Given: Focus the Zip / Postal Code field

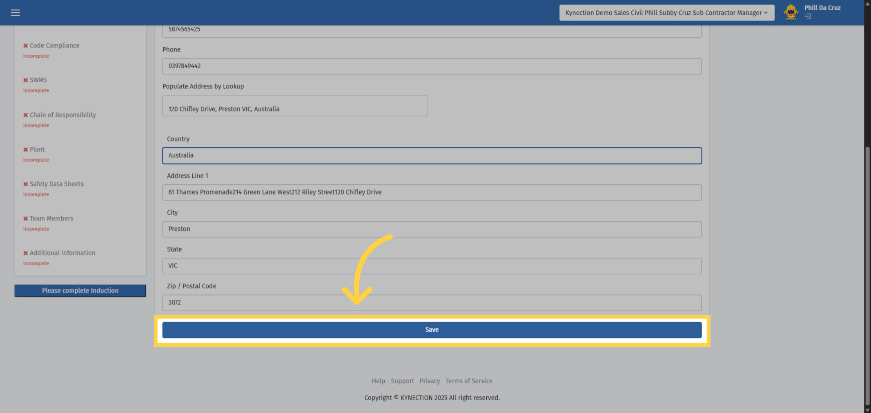Looking at the screenshot, I should pyautogui.click(x=432, y=303).
